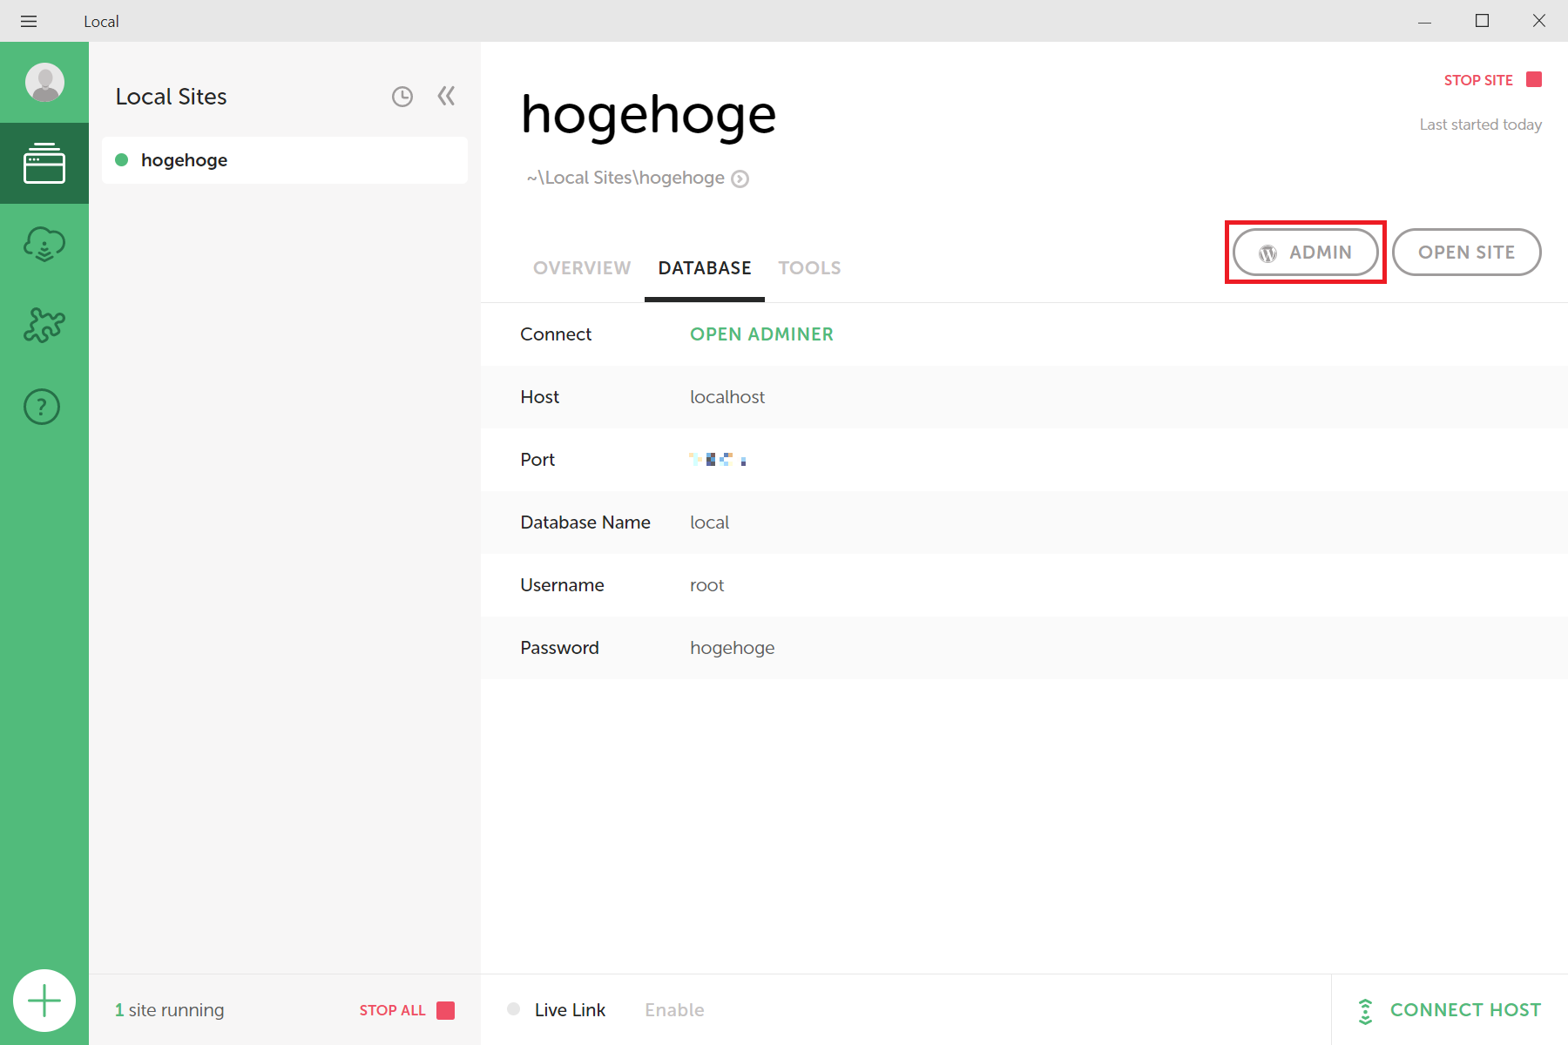Click the 'hogehoge' password value
Viewport: 1568px width, 1045px height.
coord(733,648)
